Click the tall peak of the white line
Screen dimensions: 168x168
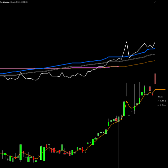[x=127, y=42]
